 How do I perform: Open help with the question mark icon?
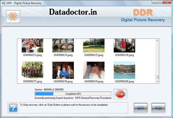coord(13,108)
